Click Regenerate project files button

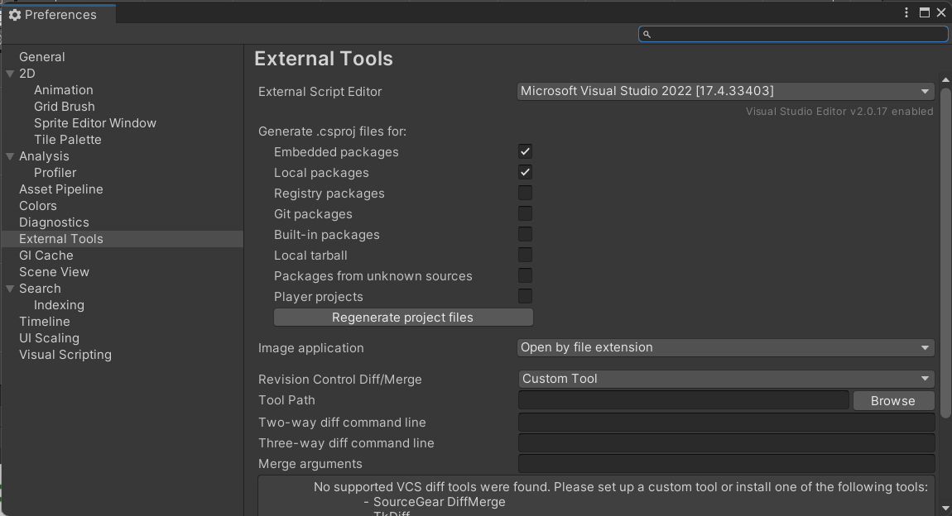[x=403, y=318]
